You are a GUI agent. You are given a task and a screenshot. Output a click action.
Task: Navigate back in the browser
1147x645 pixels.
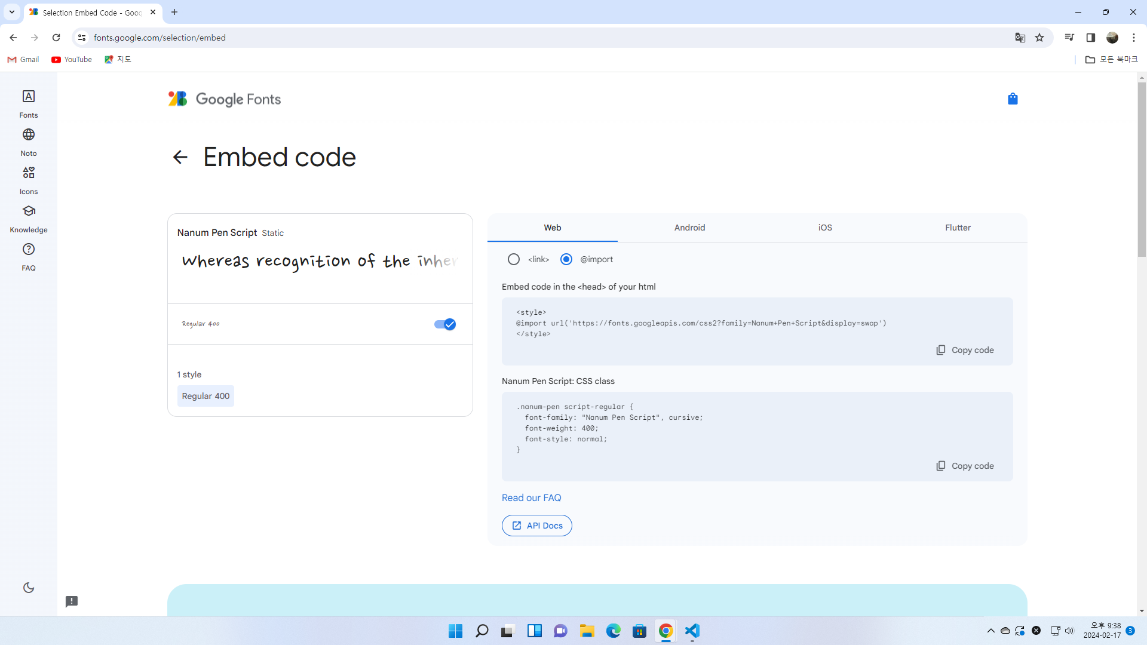[13, 38]
